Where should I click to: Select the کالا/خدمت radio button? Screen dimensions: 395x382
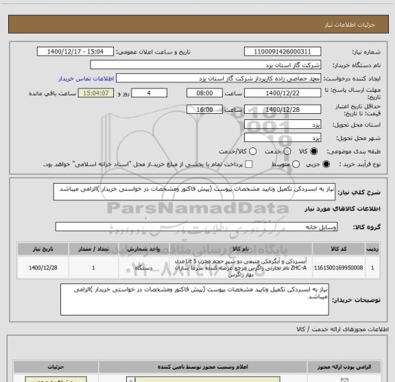(252, 152)
